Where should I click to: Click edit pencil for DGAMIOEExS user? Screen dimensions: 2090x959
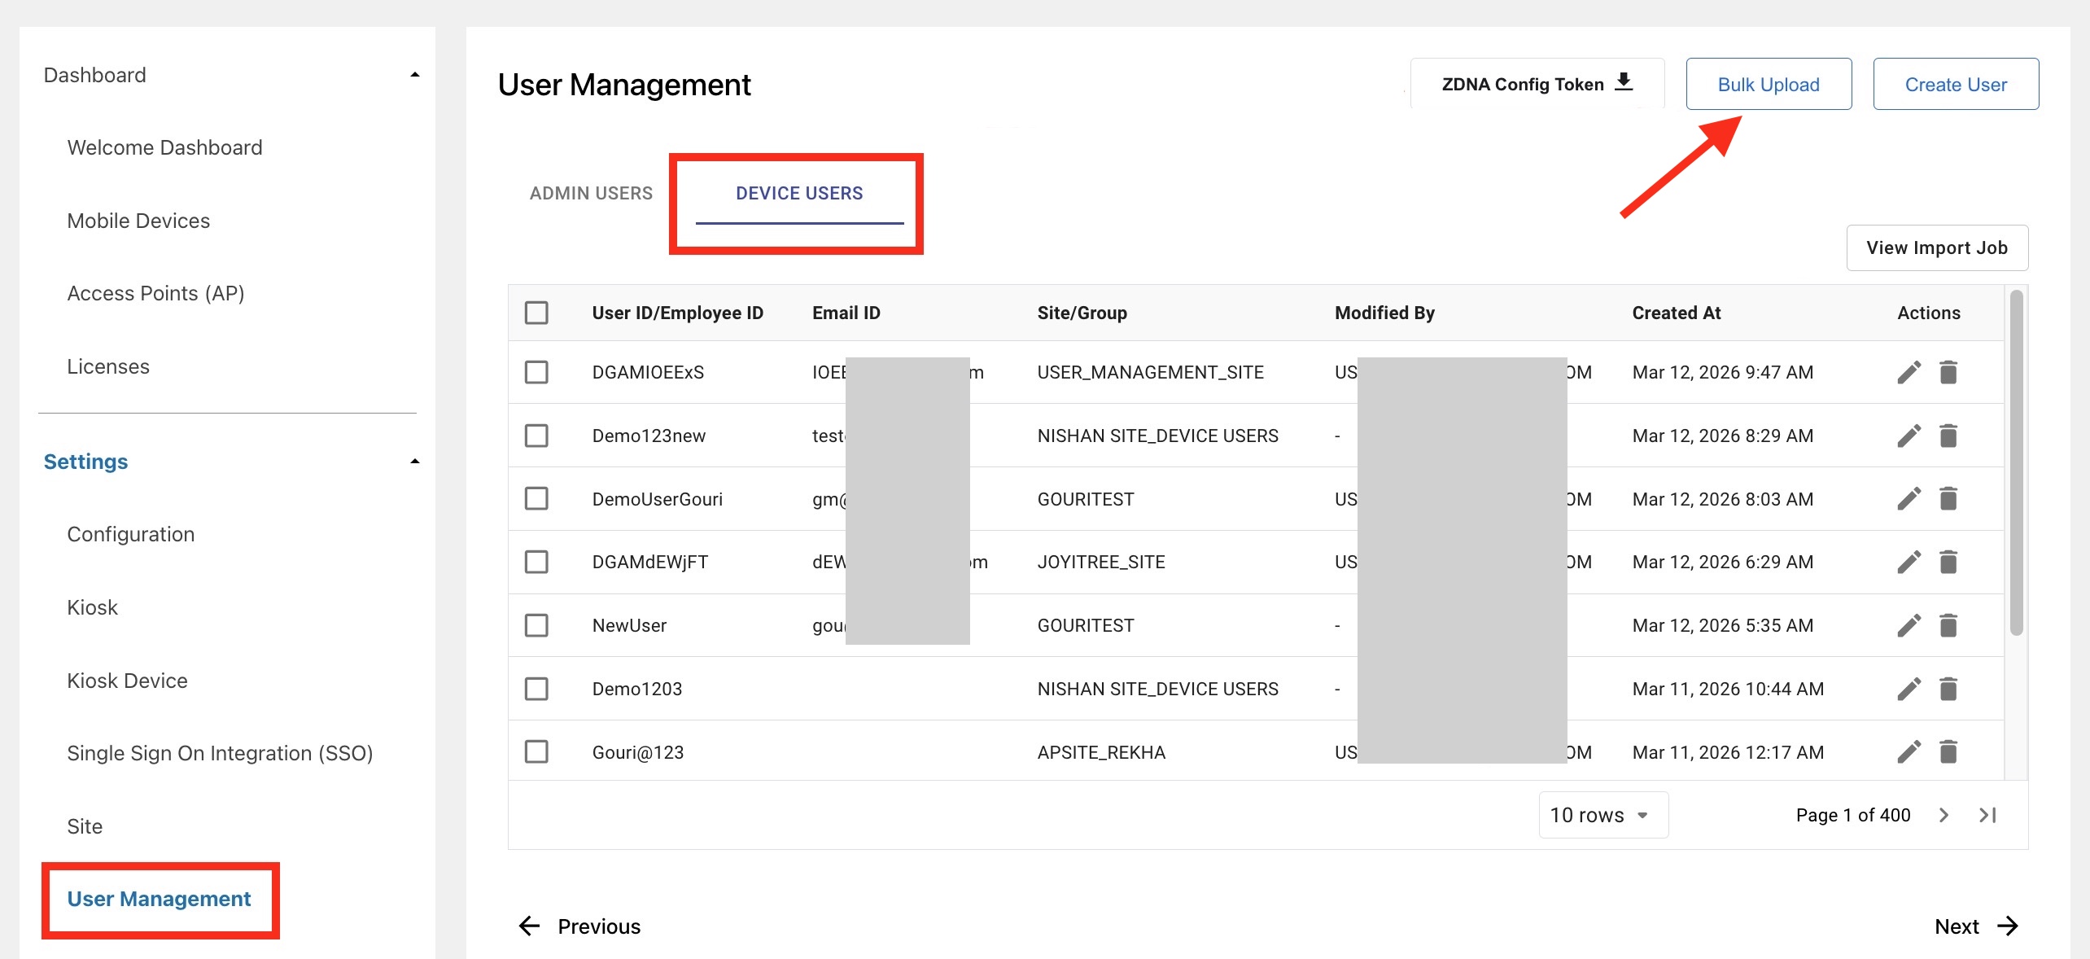pos(1909,372)
